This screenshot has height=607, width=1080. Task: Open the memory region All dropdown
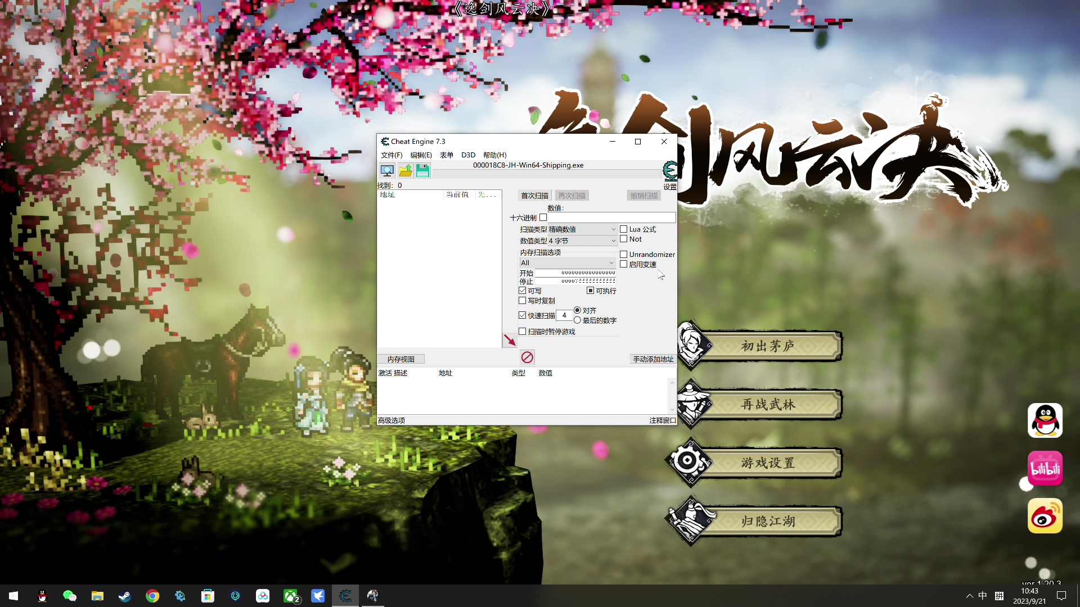568,263
